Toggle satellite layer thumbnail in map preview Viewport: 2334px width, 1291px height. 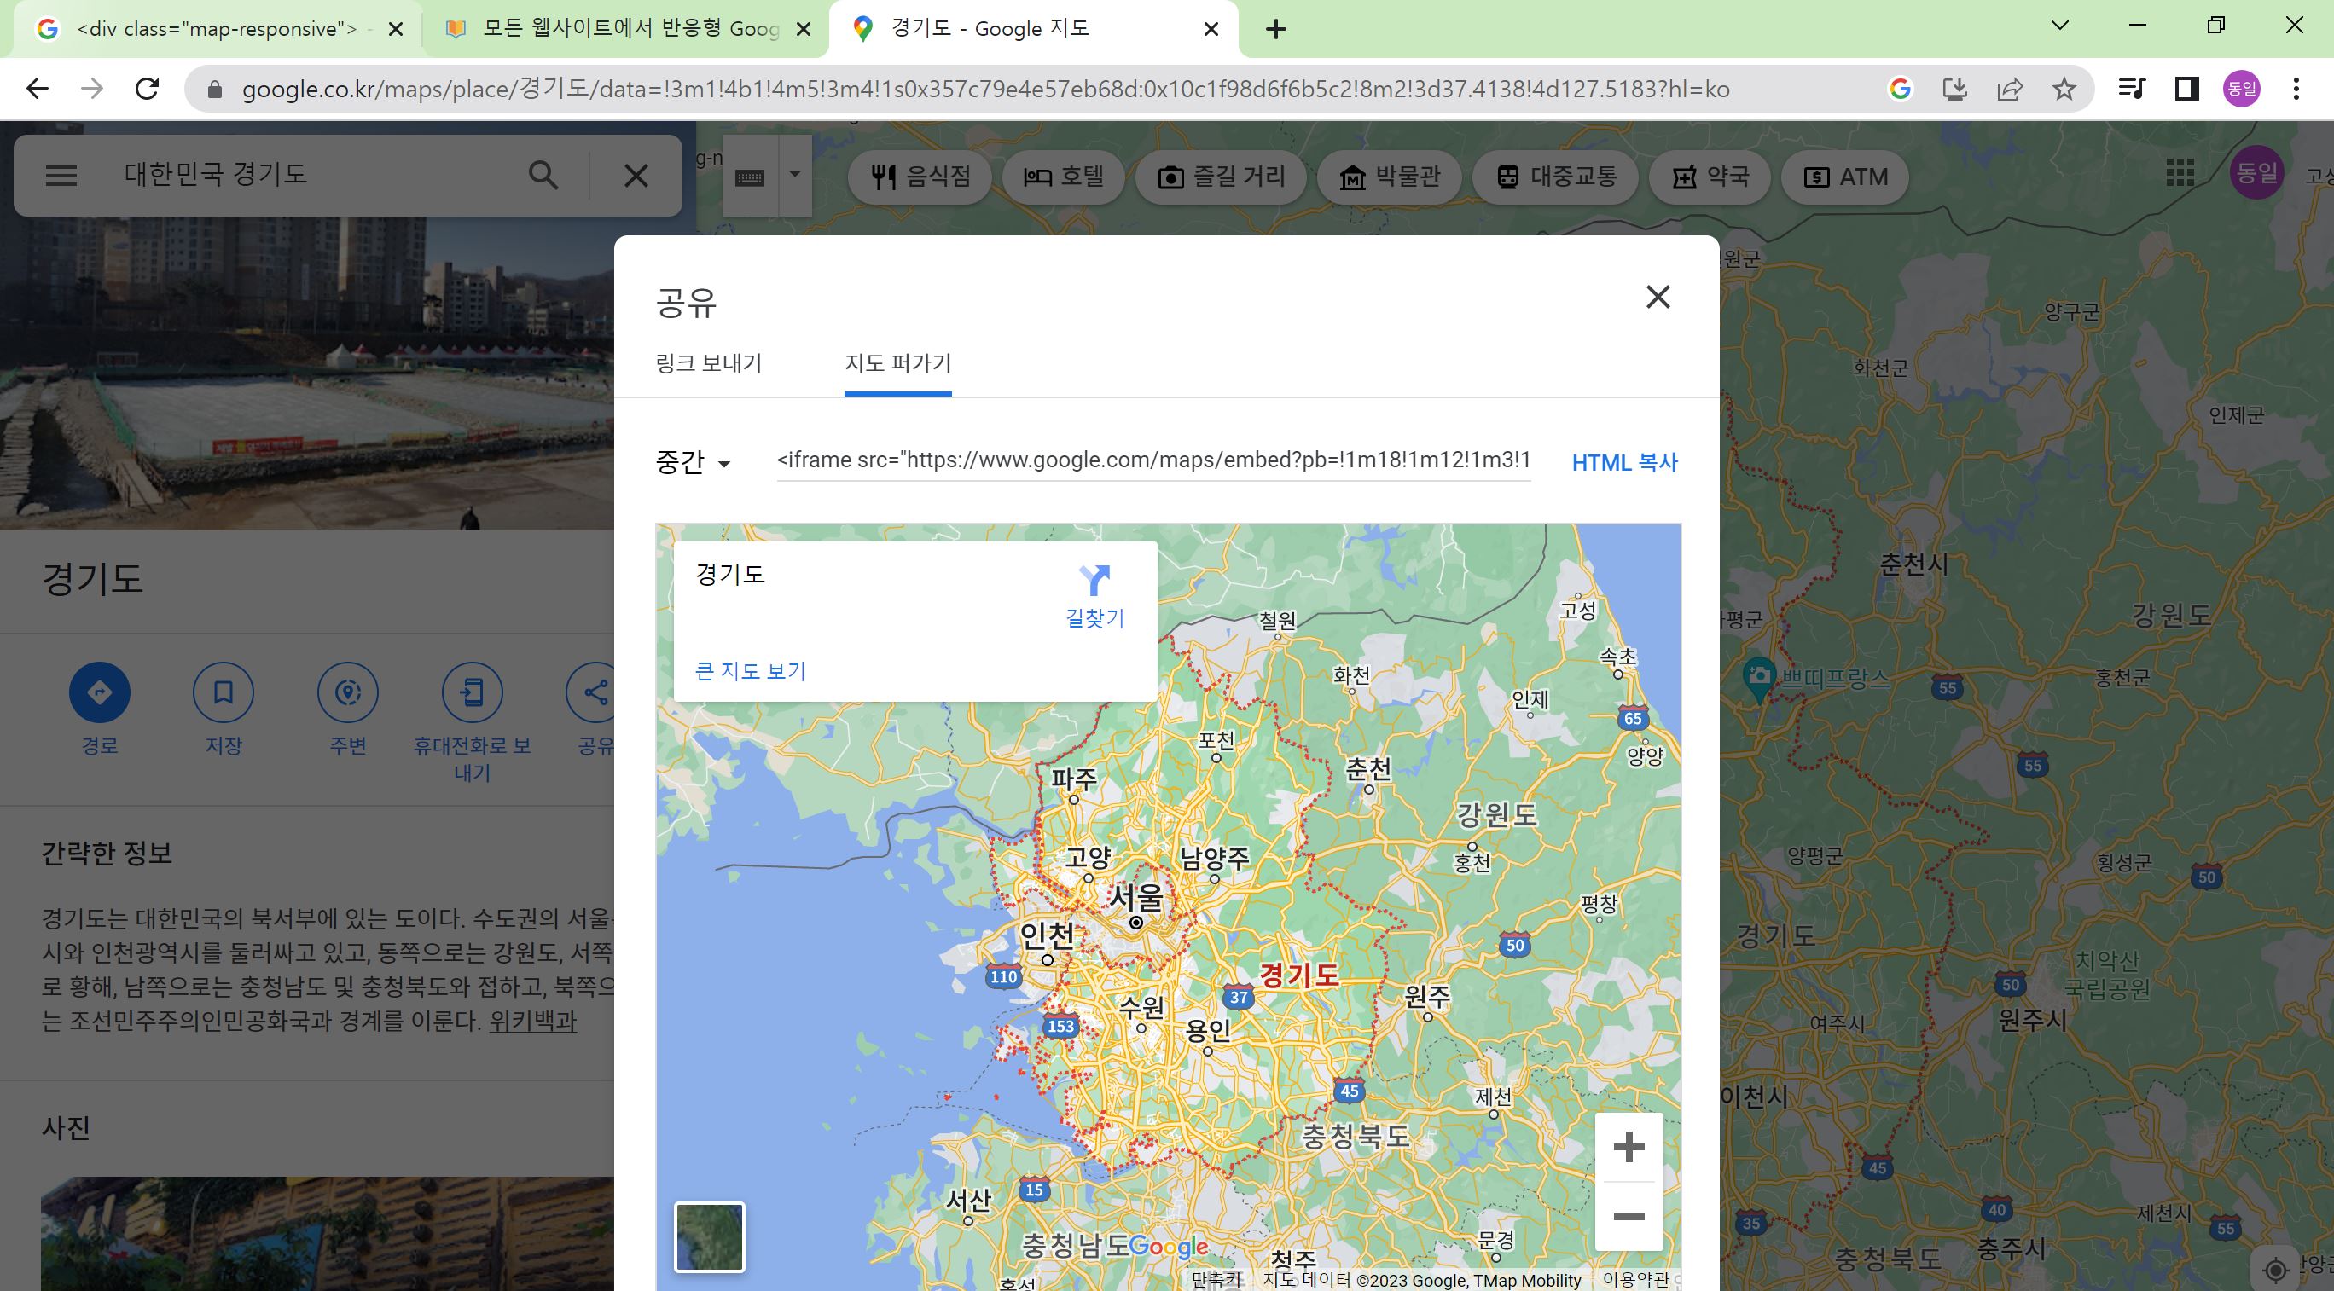[x=710, y=1236]
